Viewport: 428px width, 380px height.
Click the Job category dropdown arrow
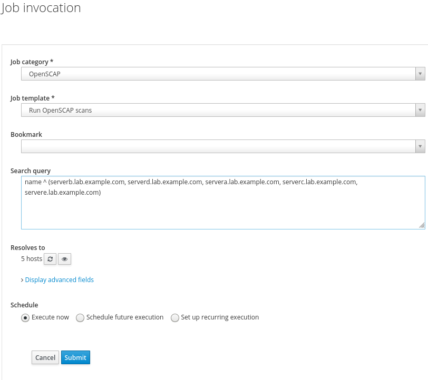(420, 74)
